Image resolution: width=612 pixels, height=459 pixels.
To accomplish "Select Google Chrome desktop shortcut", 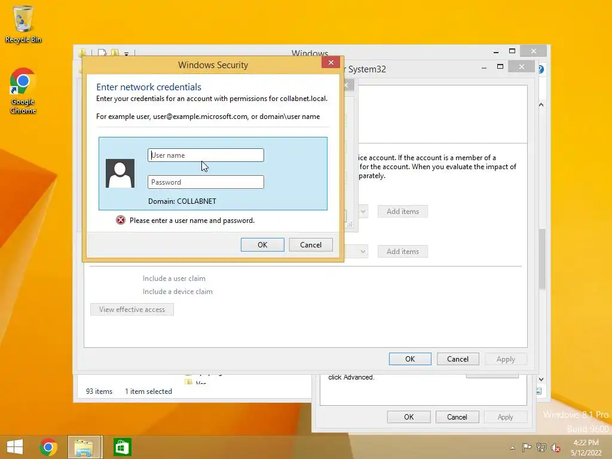I will (x=23, y=91).
